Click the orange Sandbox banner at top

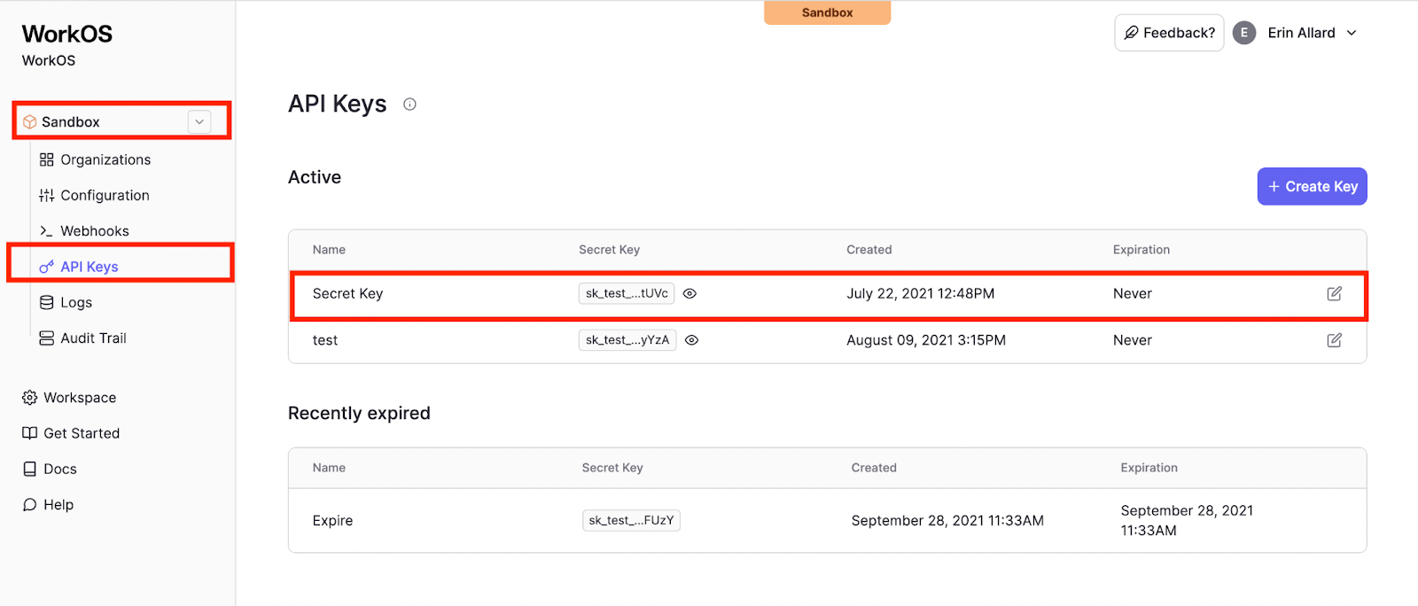pyautogui.click(x=827, y=12)
